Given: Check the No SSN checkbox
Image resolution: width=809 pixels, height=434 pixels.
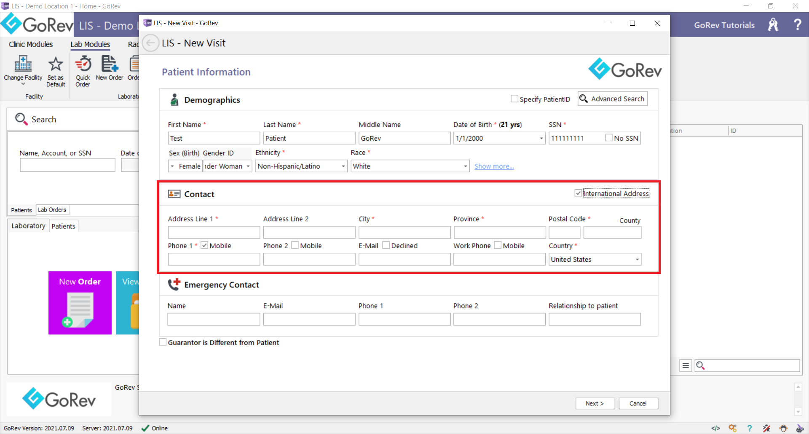Looking at the screenshot, I should click(609, 137).
